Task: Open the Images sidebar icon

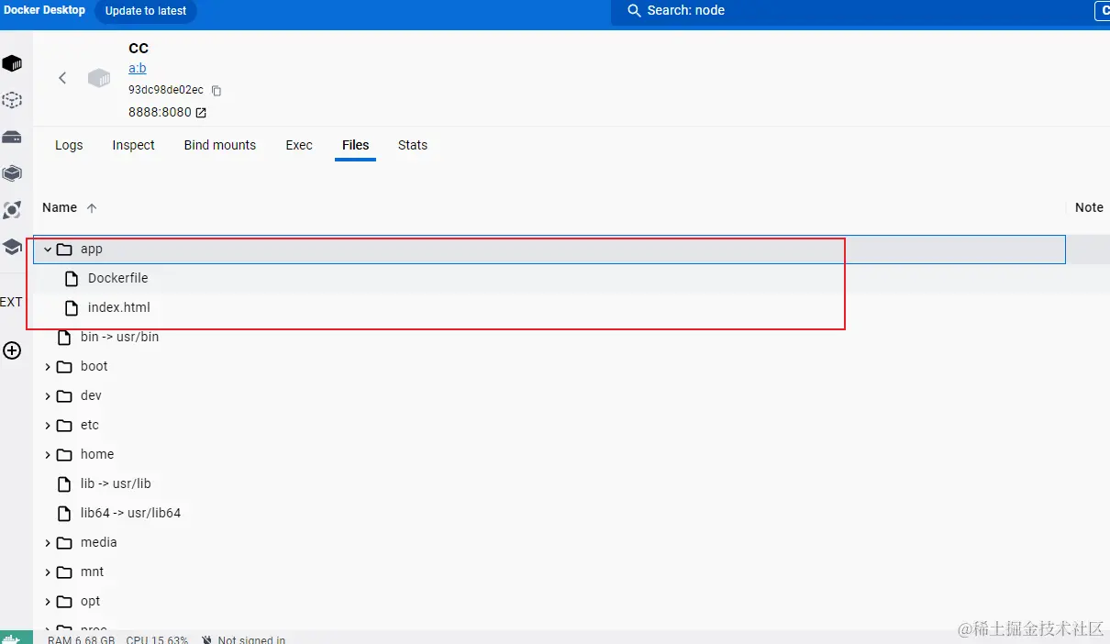Action: [x=12, y=100]
